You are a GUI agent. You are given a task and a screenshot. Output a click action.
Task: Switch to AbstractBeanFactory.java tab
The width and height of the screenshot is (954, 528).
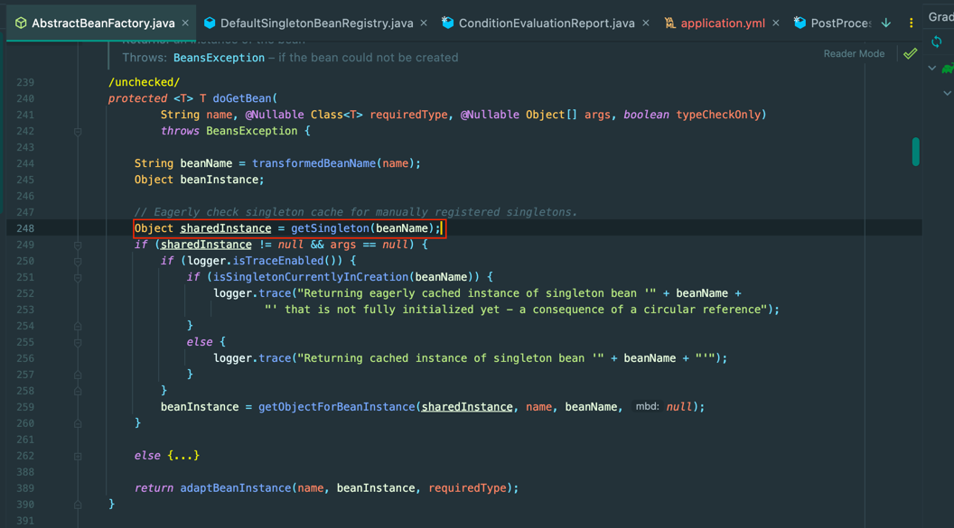tap(103, 23)
